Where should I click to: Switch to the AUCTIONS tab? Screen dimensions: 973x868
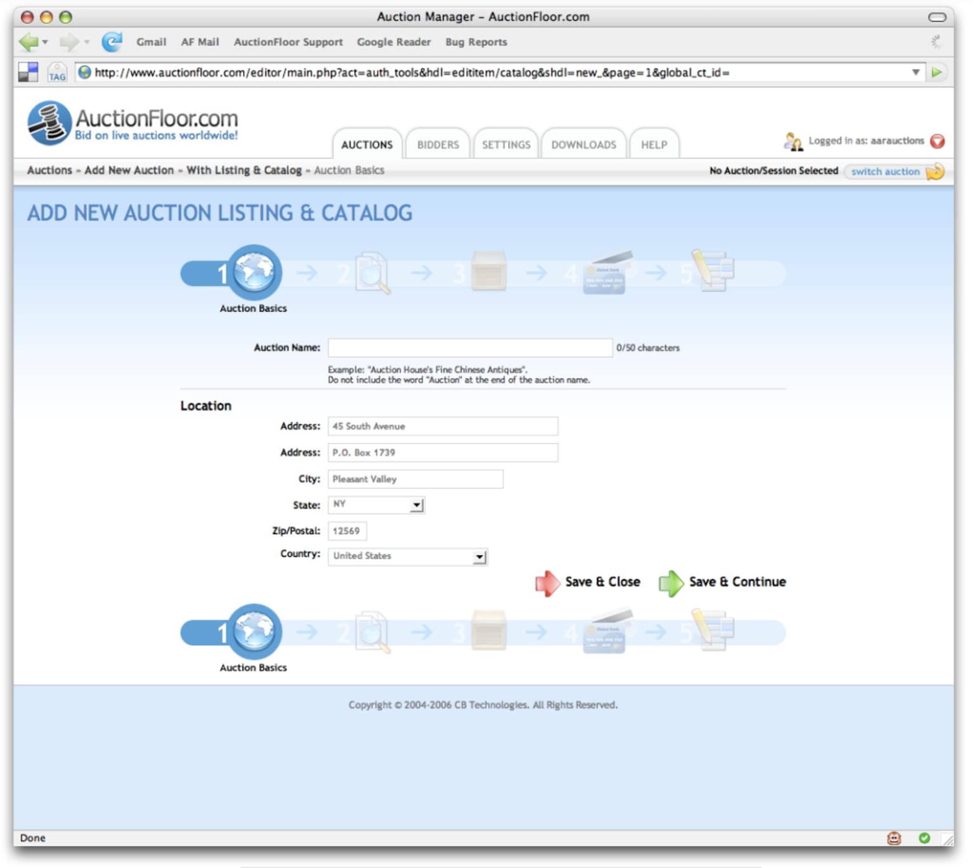[x=367, y=144]
